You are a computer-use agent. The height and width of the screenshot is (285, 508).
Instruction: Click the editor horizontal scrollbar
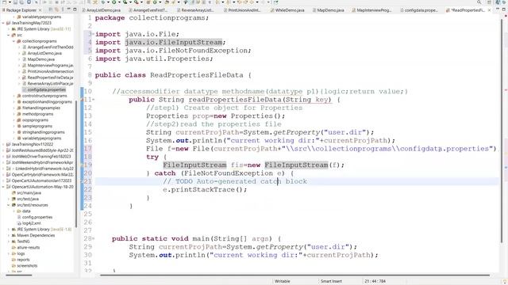tap(294, 275)
